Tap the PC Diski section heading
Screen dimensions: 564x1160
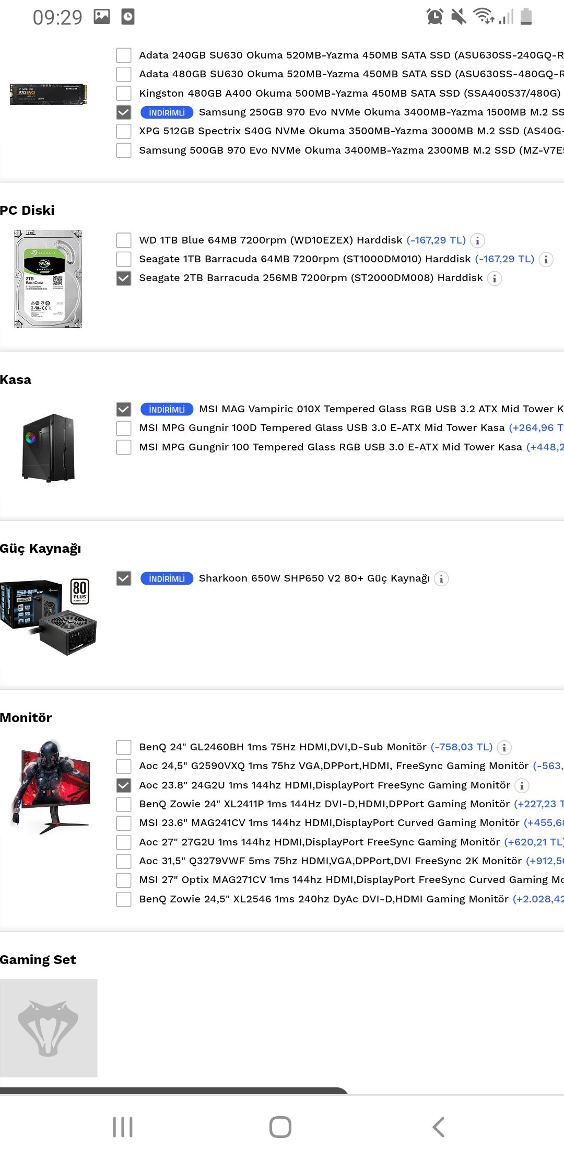pyautogui.click(x=27, y=211)
